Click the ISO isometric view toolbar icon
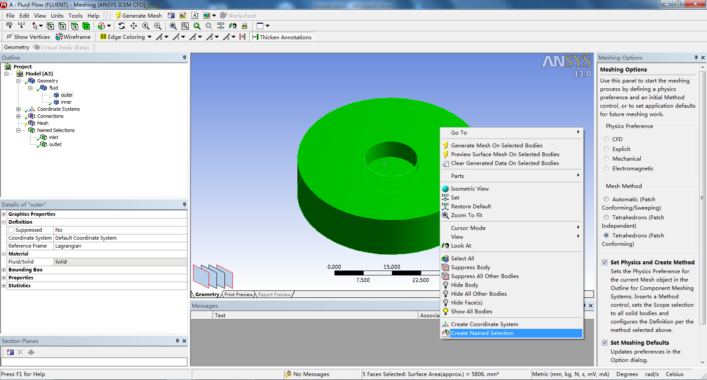This screenshot has height=380, width=707. [221, 26]
